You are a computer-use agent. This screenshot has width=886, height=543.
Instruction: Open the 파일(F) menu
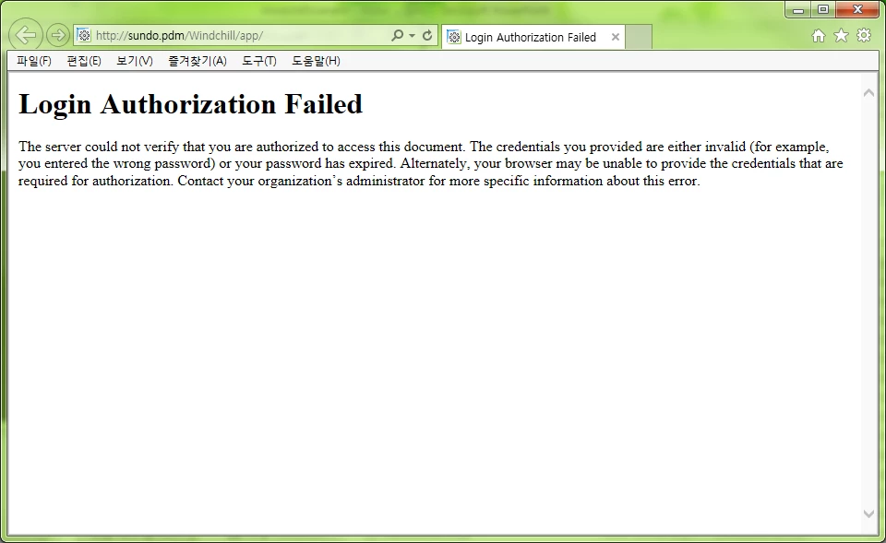click(34, 61)
